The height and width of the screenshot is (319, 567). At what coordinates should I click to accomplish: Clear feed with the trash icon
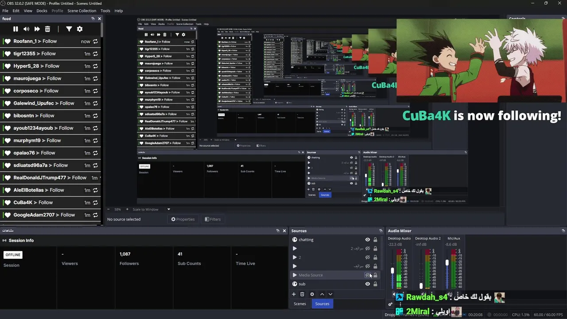click(x=47, y=29)
